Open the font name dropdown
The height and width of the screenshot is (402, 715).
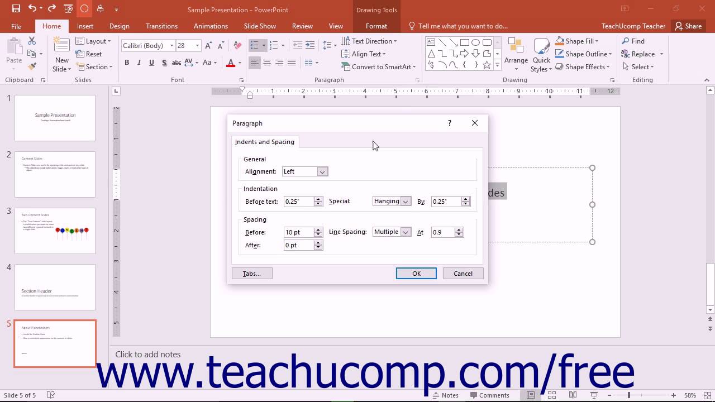(171, 46)
